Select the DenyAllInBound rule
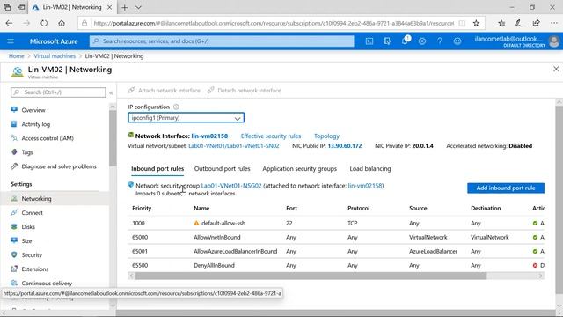 coord(336,265)
